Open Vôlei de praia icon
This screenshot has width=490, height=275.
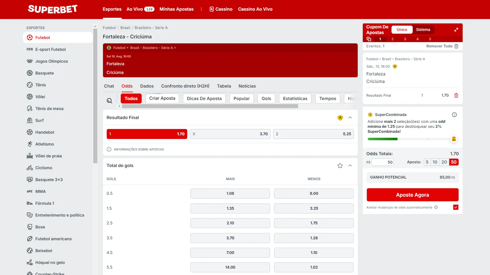click(x=30, y=156)
